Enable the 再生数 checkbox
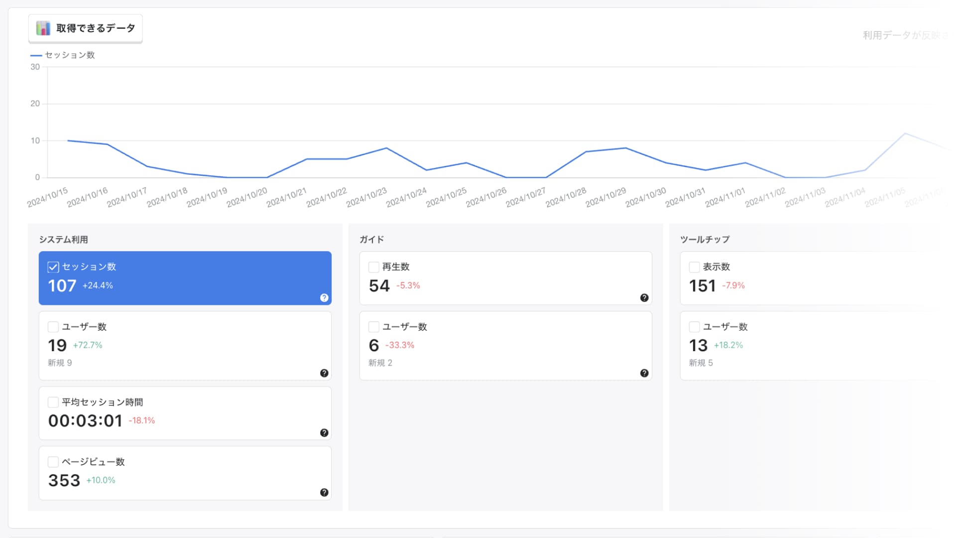The height and width of the screenshot is (538, 956). (374, 267)
